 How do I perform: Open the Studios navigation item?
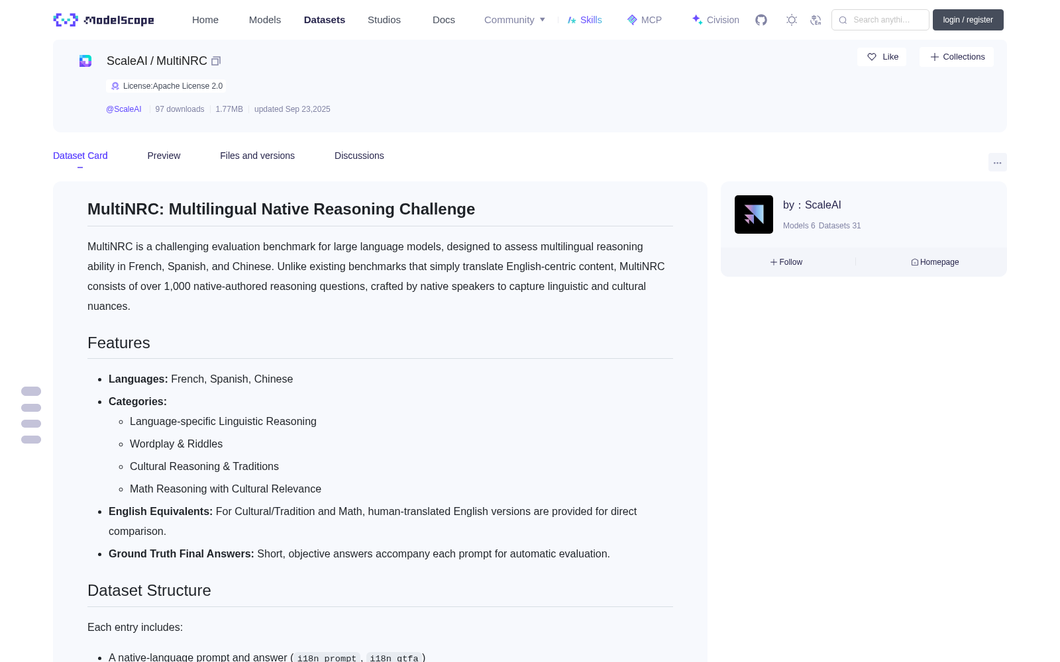pos(384,20)
